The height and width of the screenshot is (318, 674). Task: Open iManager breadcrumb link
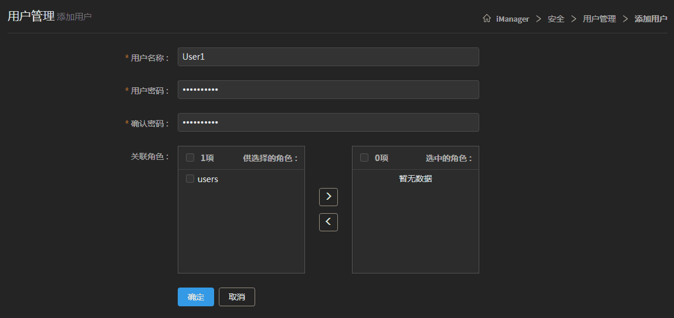pos(512,19)
